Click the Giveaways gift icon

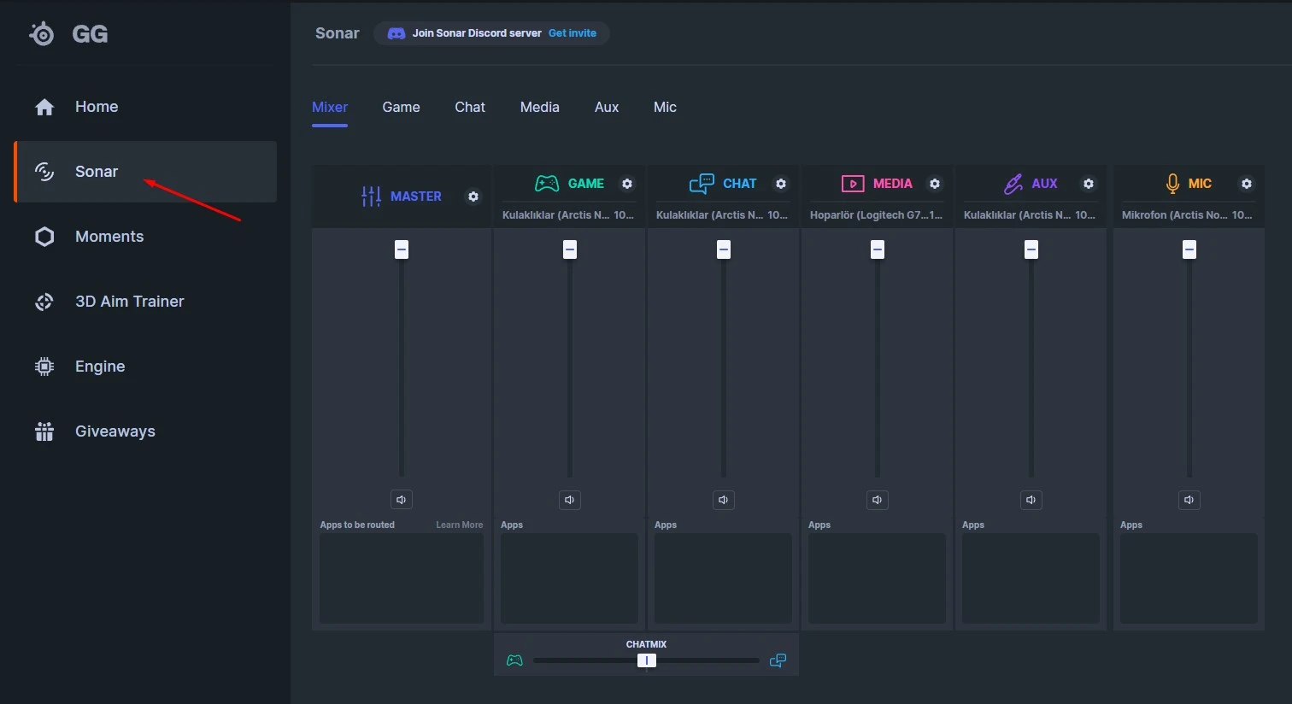pyautogui.click(x=44, y=431)
